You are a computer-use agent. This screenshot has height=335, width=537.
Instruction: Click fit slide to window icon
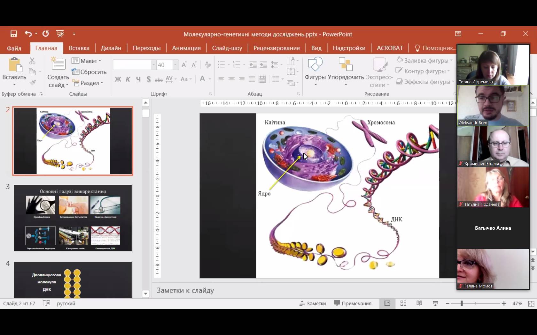(x=531, y=304)
